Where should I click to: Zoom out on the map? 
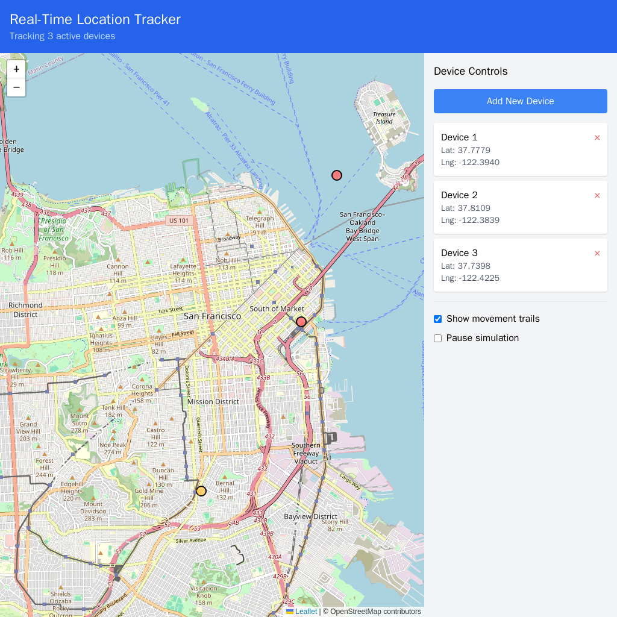[16, 87]
